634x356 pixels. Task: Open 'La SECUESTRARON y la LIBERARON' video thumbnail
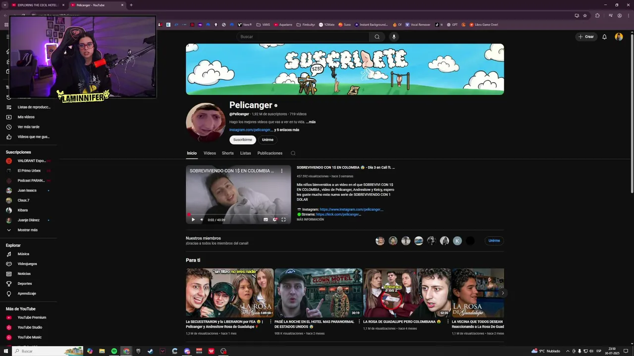(x=230, y=293)
